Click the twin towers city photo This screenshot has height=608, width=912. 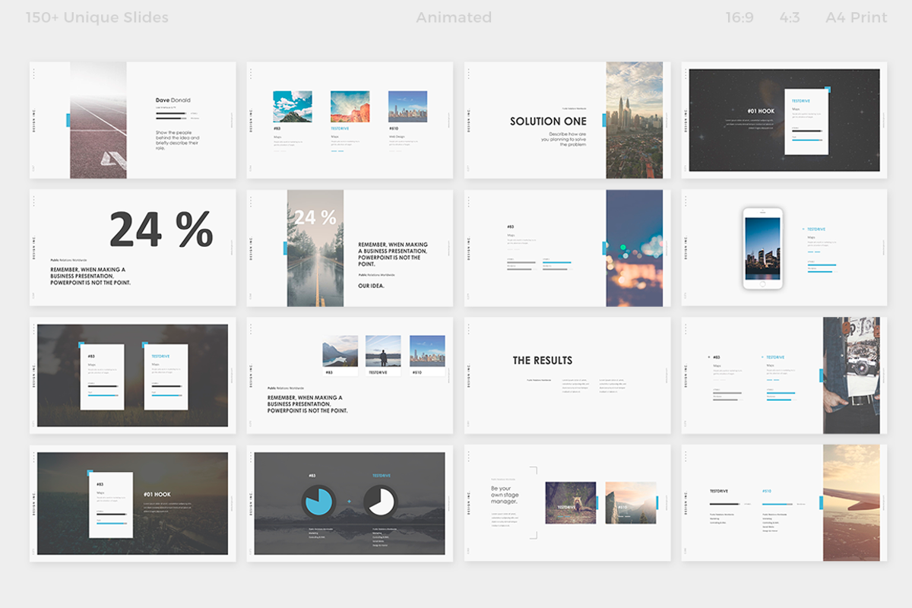[635, 120]
